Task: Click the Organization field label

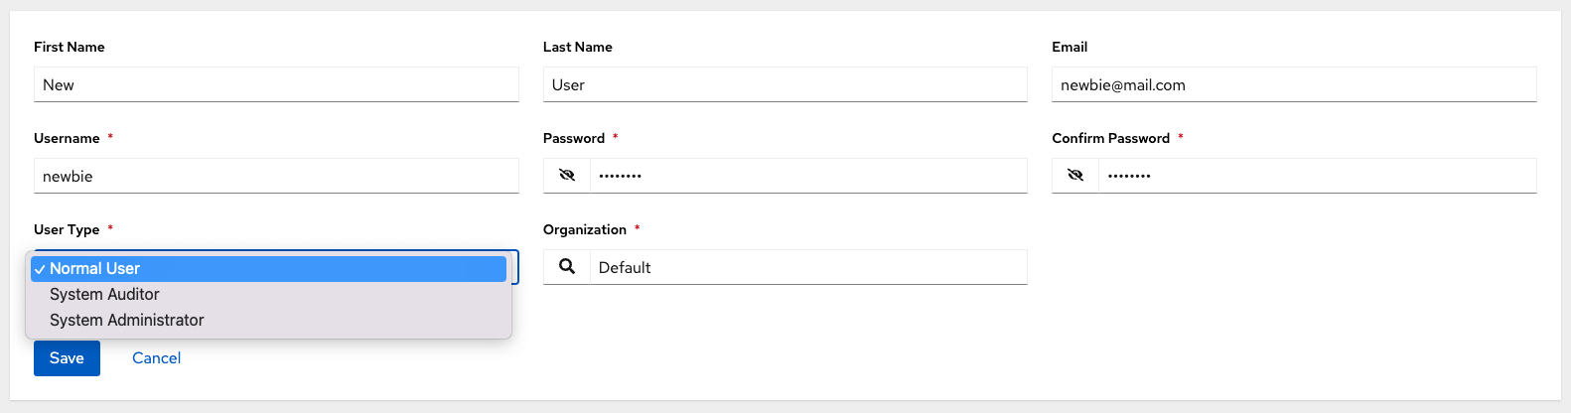Action: point(585,229)
